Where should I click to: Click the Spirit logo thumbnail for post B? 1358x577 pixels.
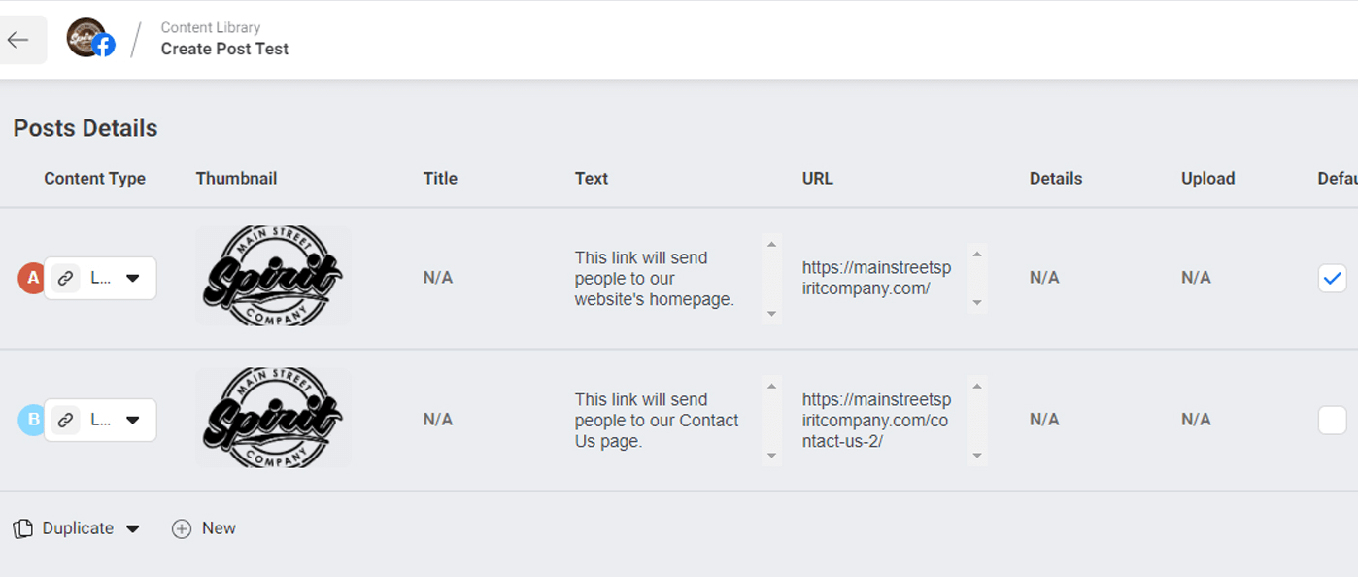[x=273, y=418]
